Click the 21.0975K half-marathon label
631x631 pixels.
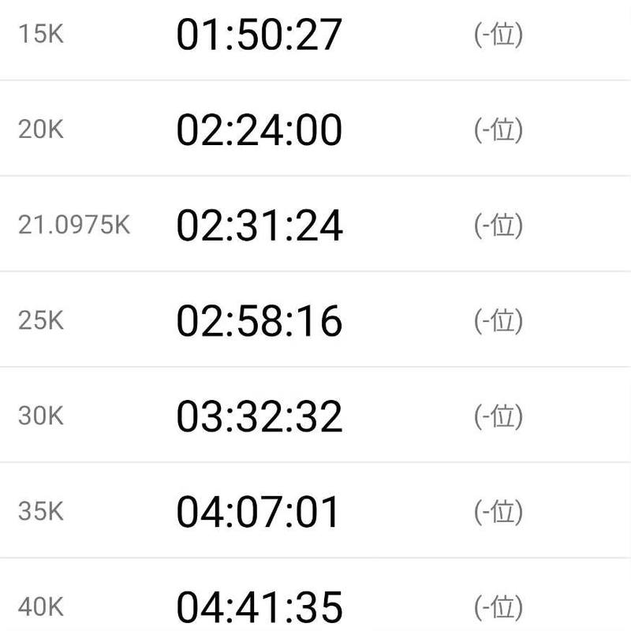coord(74,226)
